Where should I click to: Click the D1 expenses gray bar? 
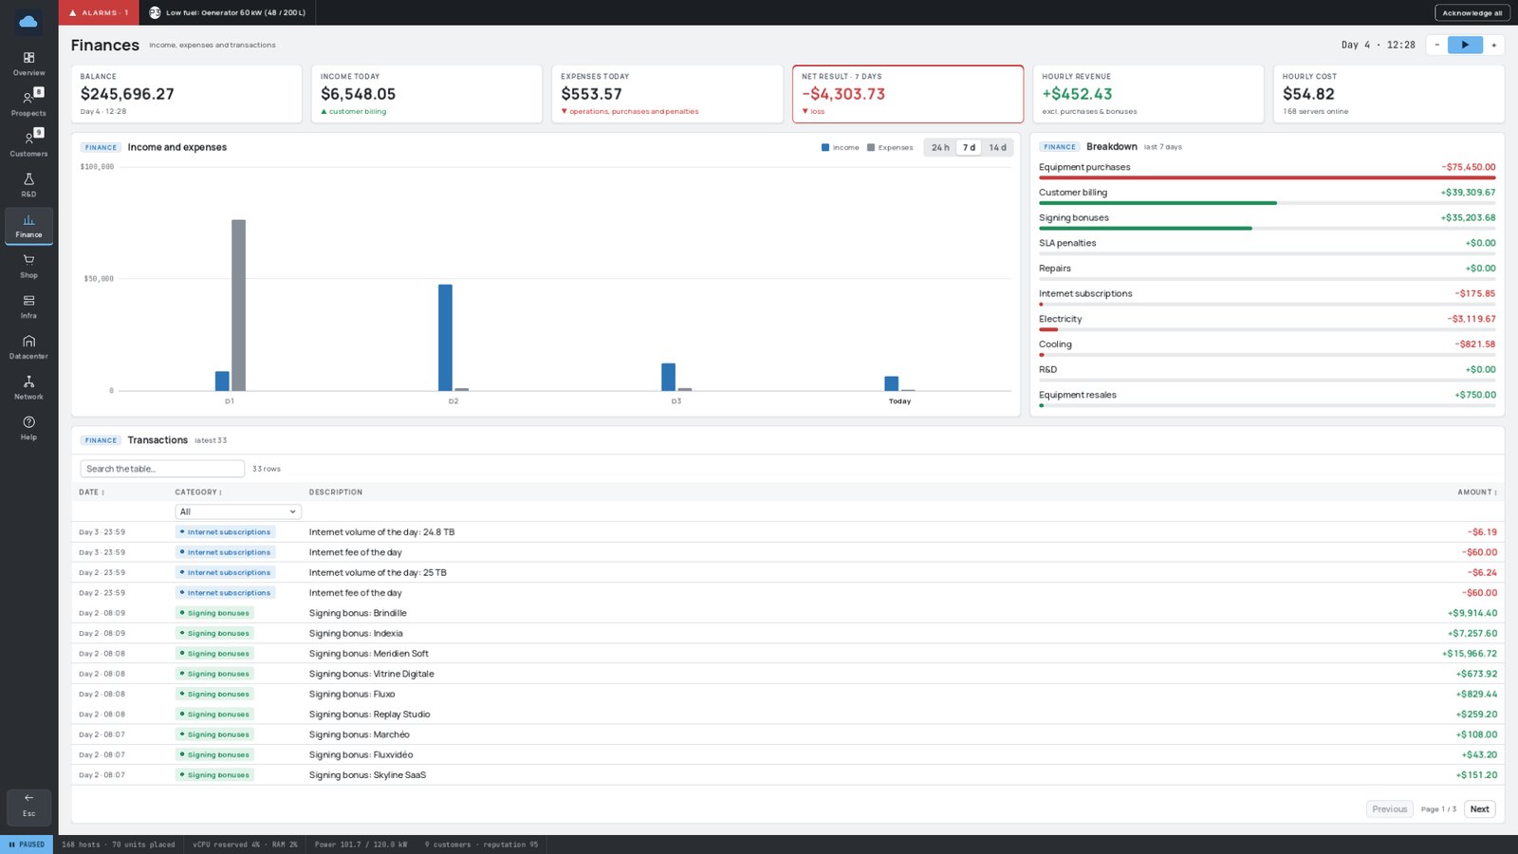[x=238, y=306]
